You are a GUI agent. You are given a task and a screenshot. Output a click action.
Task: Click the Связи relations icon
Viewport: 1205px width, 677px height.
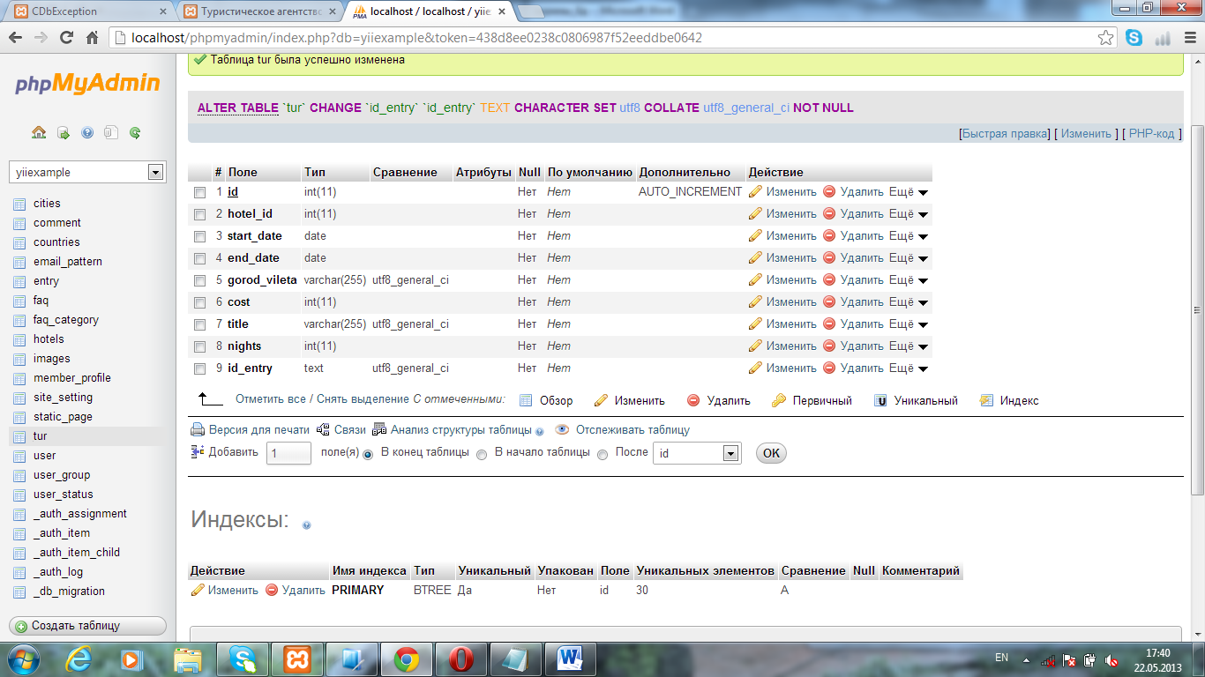tap(323, 429)
